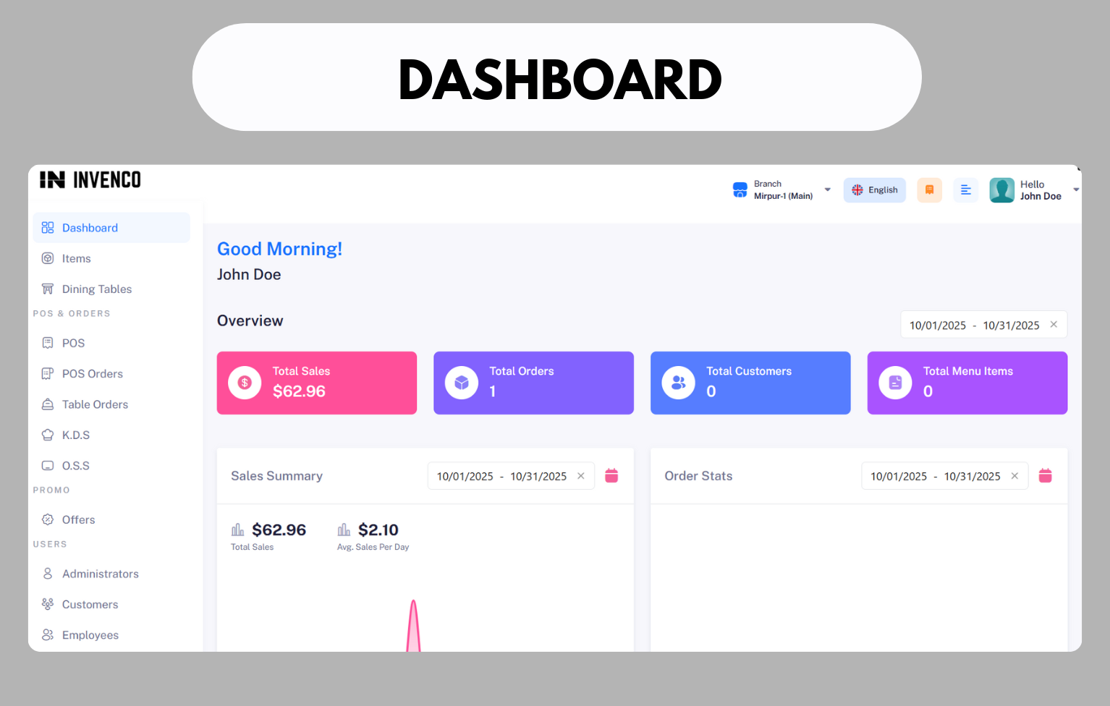Image resolution: width=1110 pixels, height=706 pixels.
Task: Select the K.D.S sidebar item
Action: [75, 435]
